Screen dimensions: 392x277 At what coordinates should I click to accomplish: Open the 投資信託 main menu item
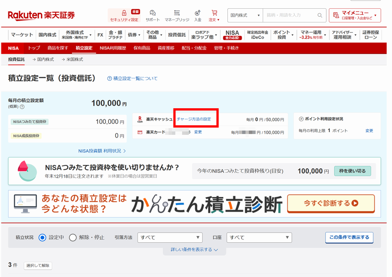pos(177,35)
